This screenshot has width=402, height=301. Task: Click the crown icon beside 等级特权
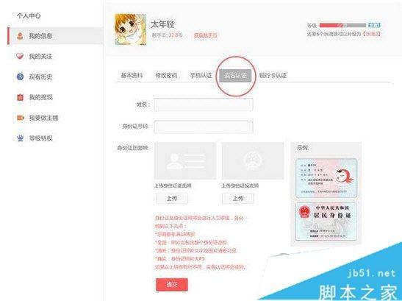point(20,138)
